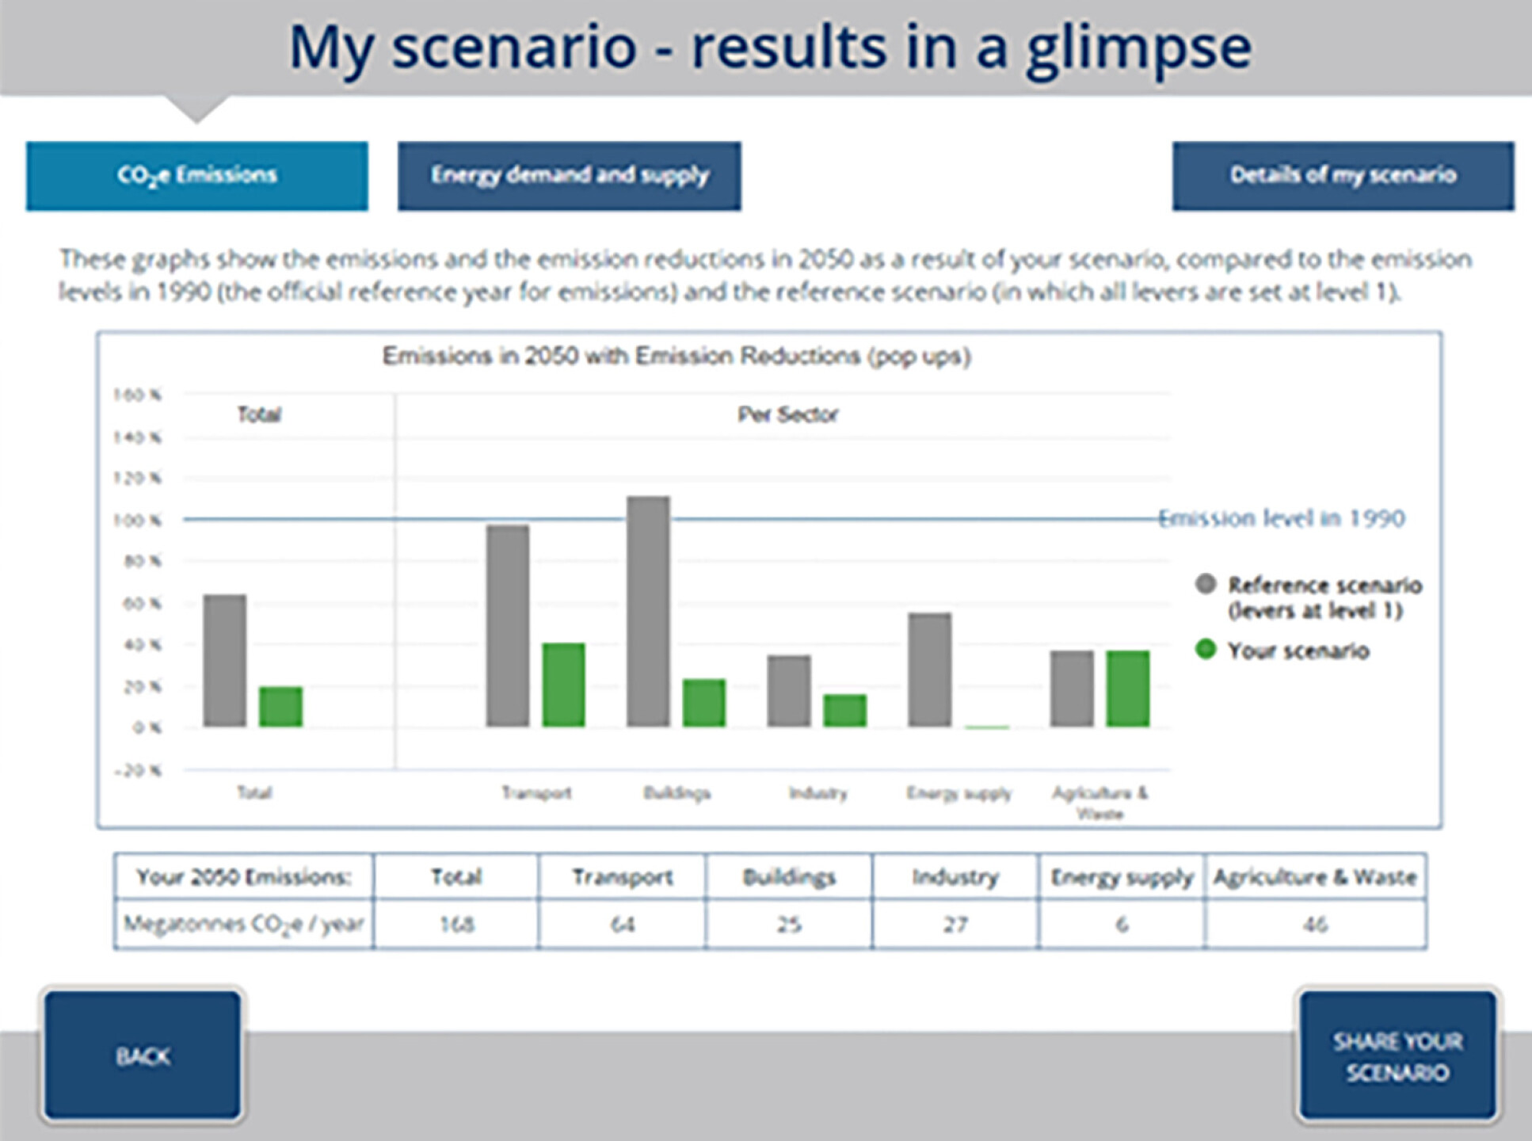Toggle the green Your scenario legend marker
Screen dimensions: 1532x1141
(x=1205, y=650)
